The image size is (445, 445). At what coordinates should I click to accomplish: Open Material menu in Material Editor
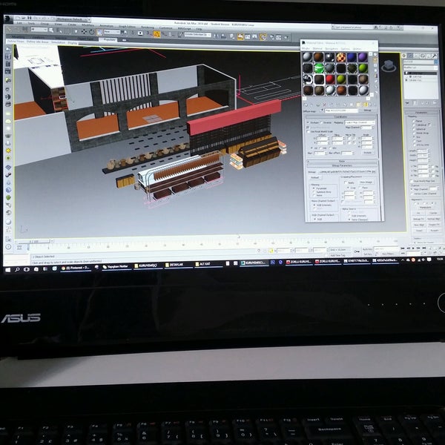click(317, 48)
